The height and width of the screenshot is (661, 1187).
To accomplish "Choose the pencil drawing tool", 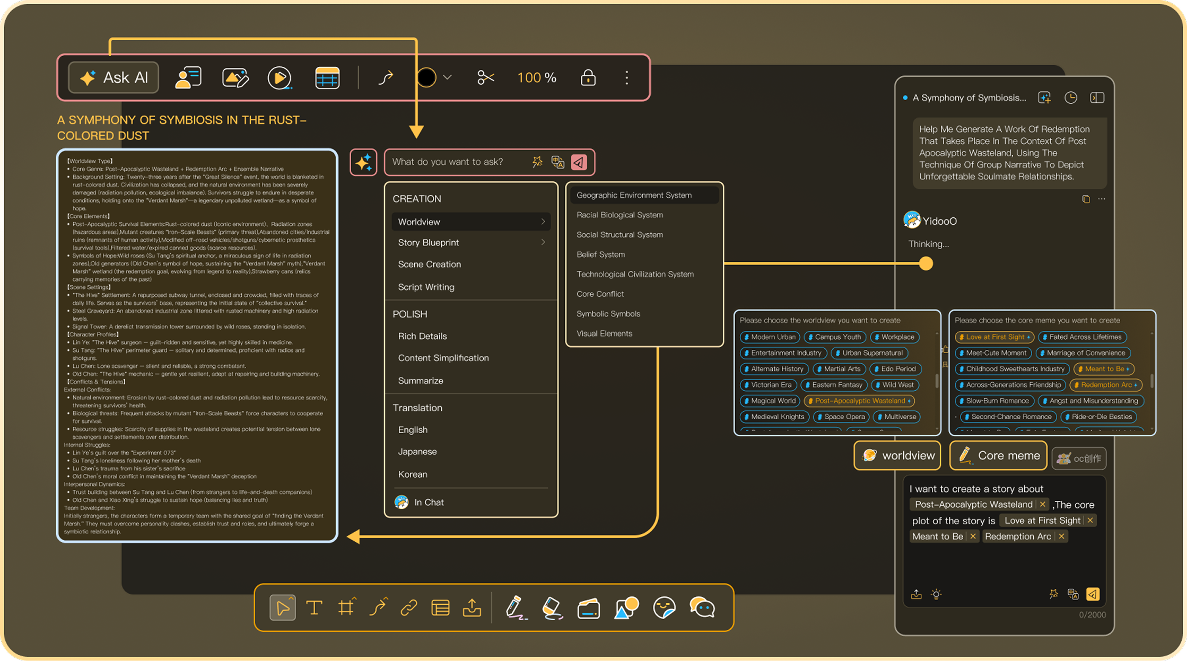I will pyautogui.click(x=514, y=607).
